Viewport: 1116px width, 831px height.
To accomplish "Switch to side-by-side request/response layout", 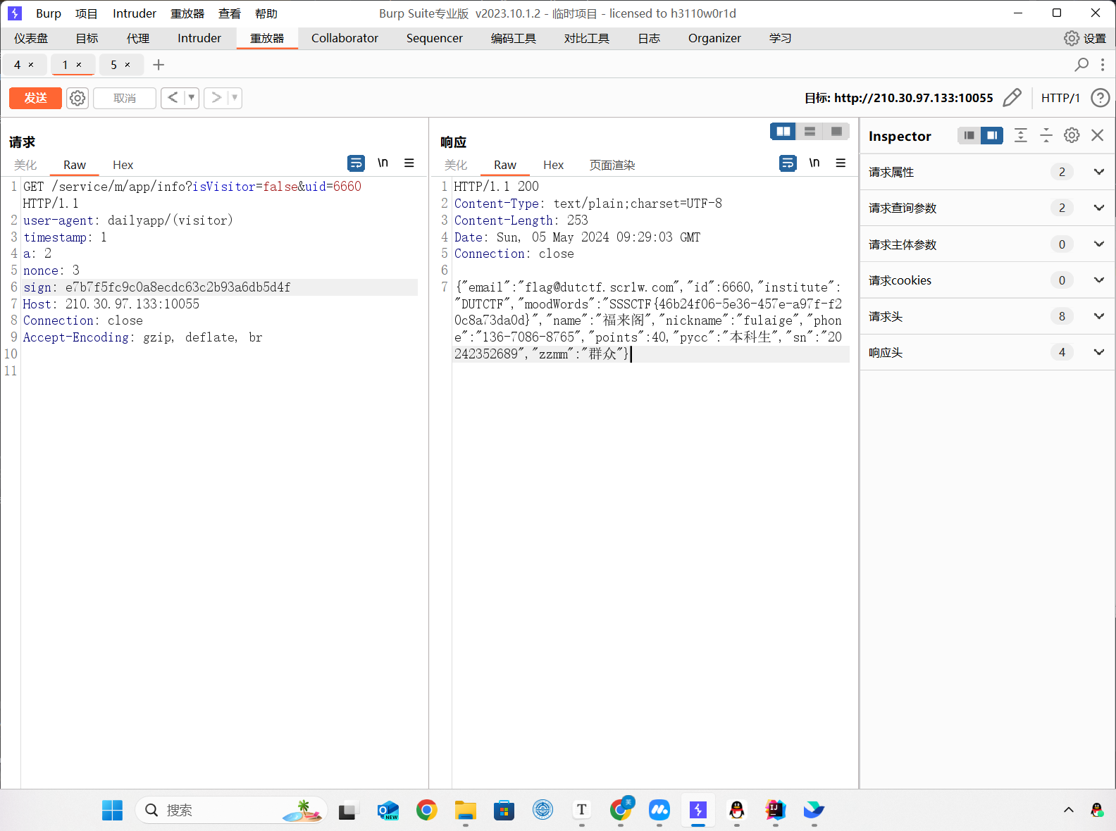I will (x=783, y=132).
